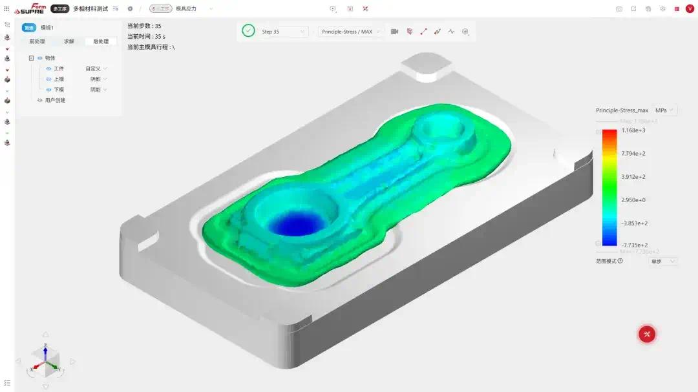Image resolution: width=698 pixels, height=392 pixels.
Task: Open the Principle-Stress / MAX dropdown
Action: pos(351,32)
